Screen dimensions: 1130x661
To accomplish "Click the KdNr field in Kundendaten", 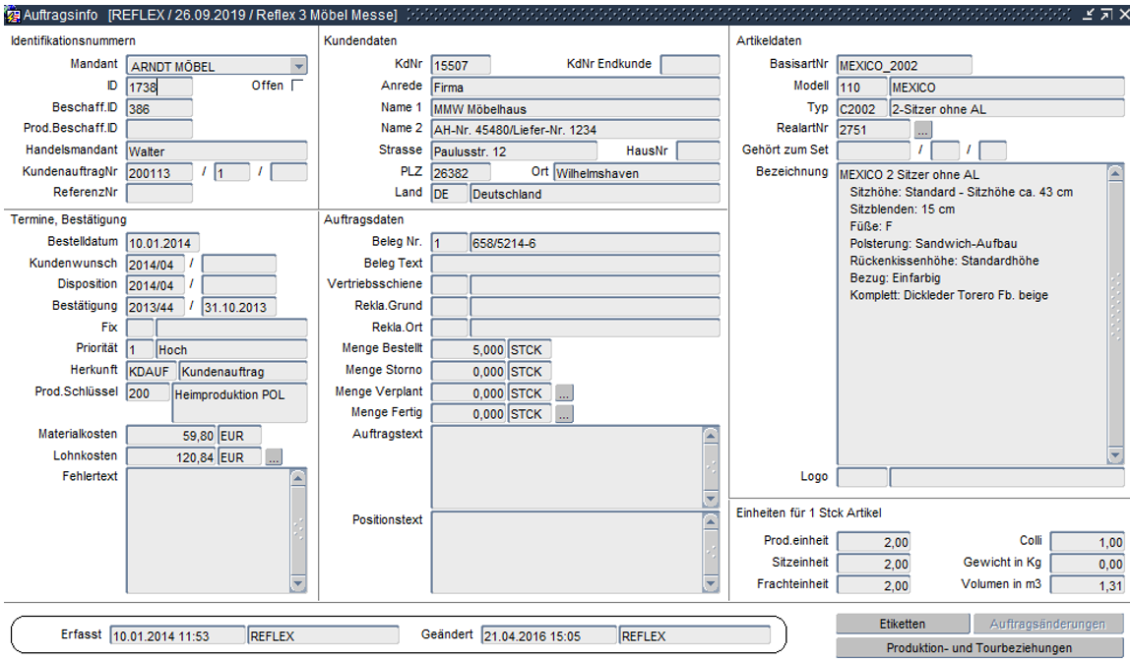I will tap(460, 65).
